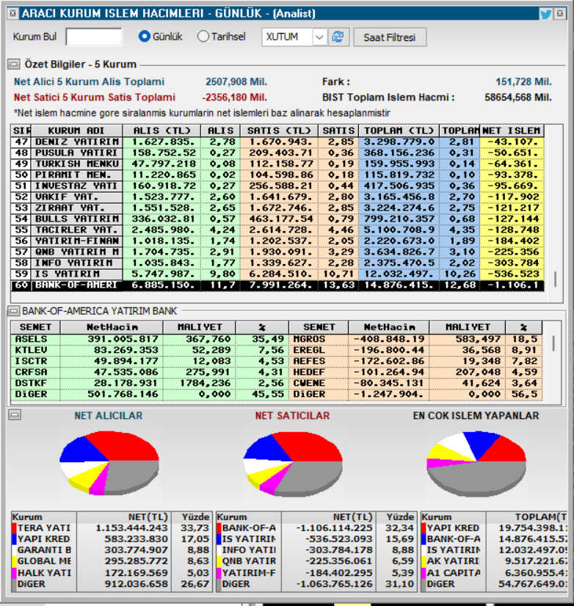The image size is (574, 606).
Task: Click the GARANTI B legend row
Action: 112,550
